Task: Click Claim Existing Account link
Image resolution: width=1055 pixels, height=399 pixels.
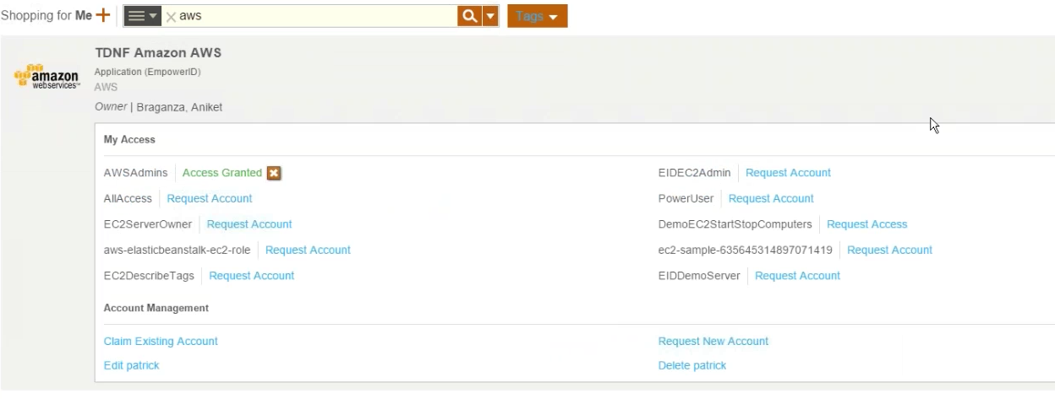Action: (161, 342)
